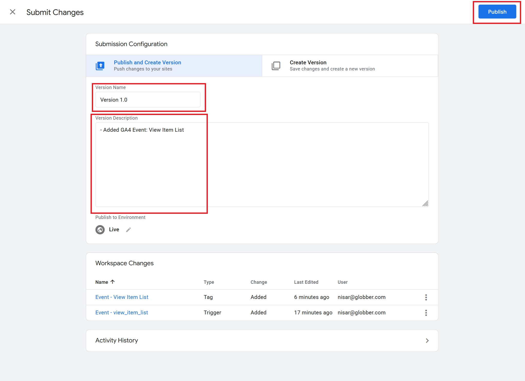Image resolution: width=525 pixels, height=381 pixels.
Task: Grab the description textarea resize handle
Action: pyautogui.click(x=425, y=203)
